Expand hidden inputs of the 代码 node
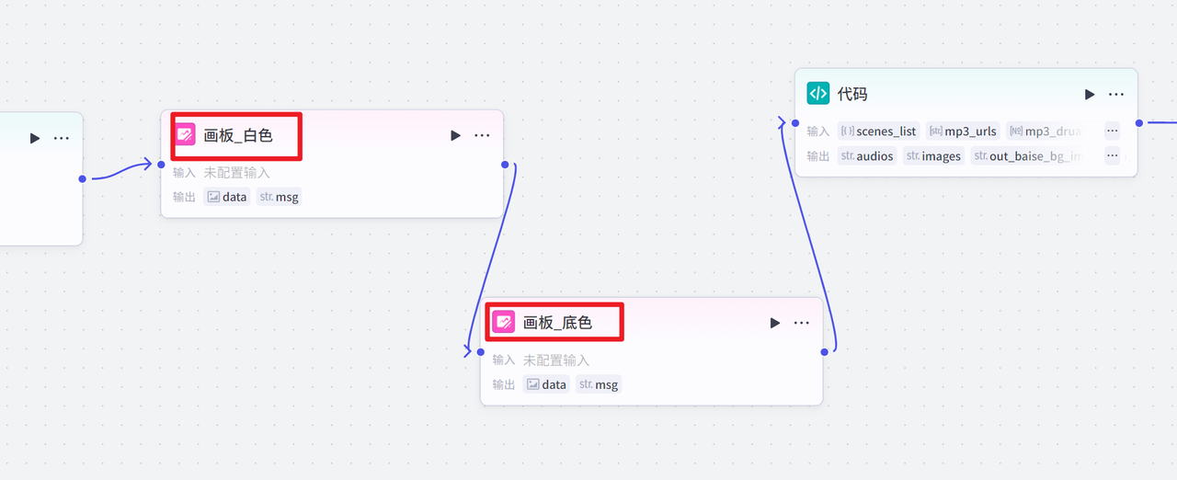 tap(1113, 131)
